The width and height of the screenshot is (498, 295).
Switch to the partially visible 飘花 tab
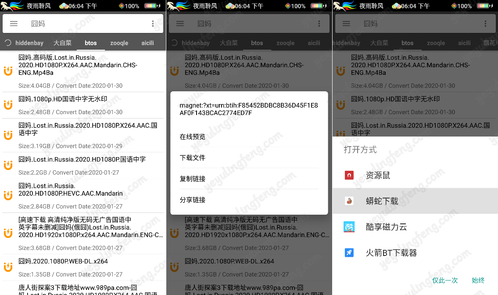(x=490, y=43)
